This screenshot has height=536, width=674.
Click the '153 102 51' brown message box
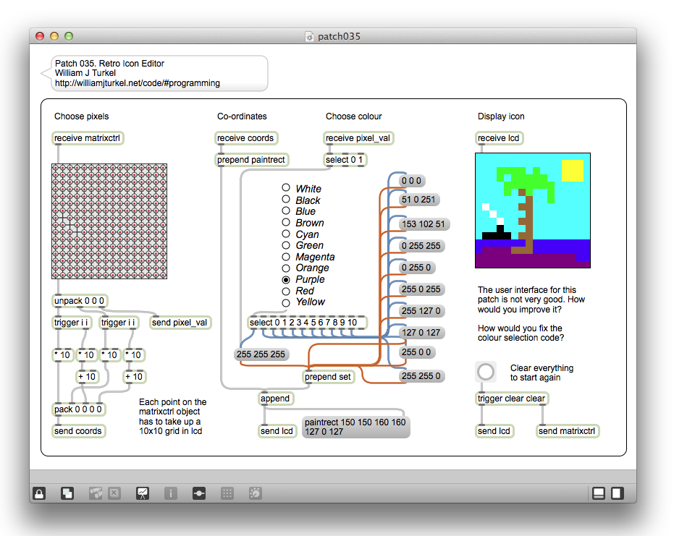424,224
